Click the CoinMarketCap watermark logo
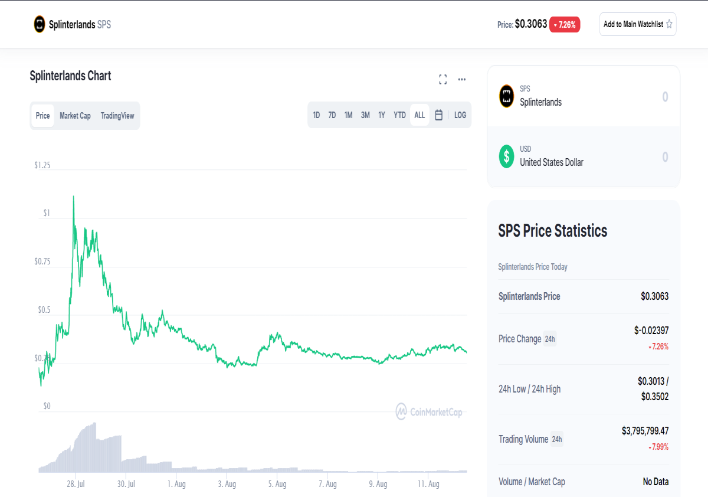The height and width of the screenshot is (497, 708). pyautogui.click(x=429, y=411)
